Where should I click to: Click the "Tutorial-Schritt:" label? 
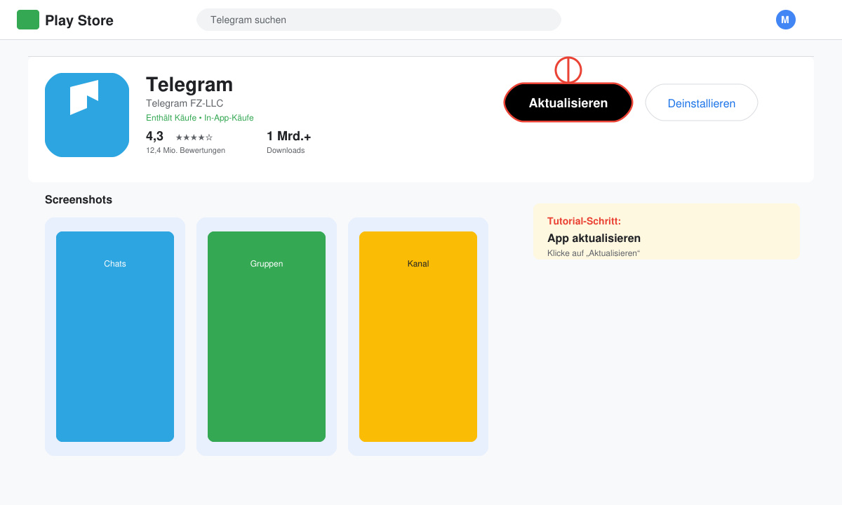[x=584, y=221]
